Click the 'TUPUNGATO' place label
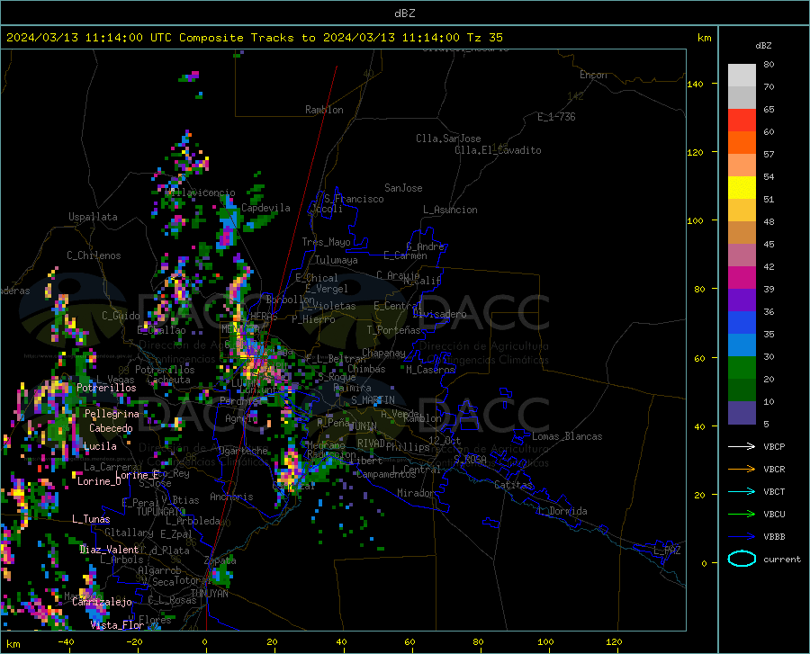Image resolution: width=810 pixels, height=654 pixels. 161,512
